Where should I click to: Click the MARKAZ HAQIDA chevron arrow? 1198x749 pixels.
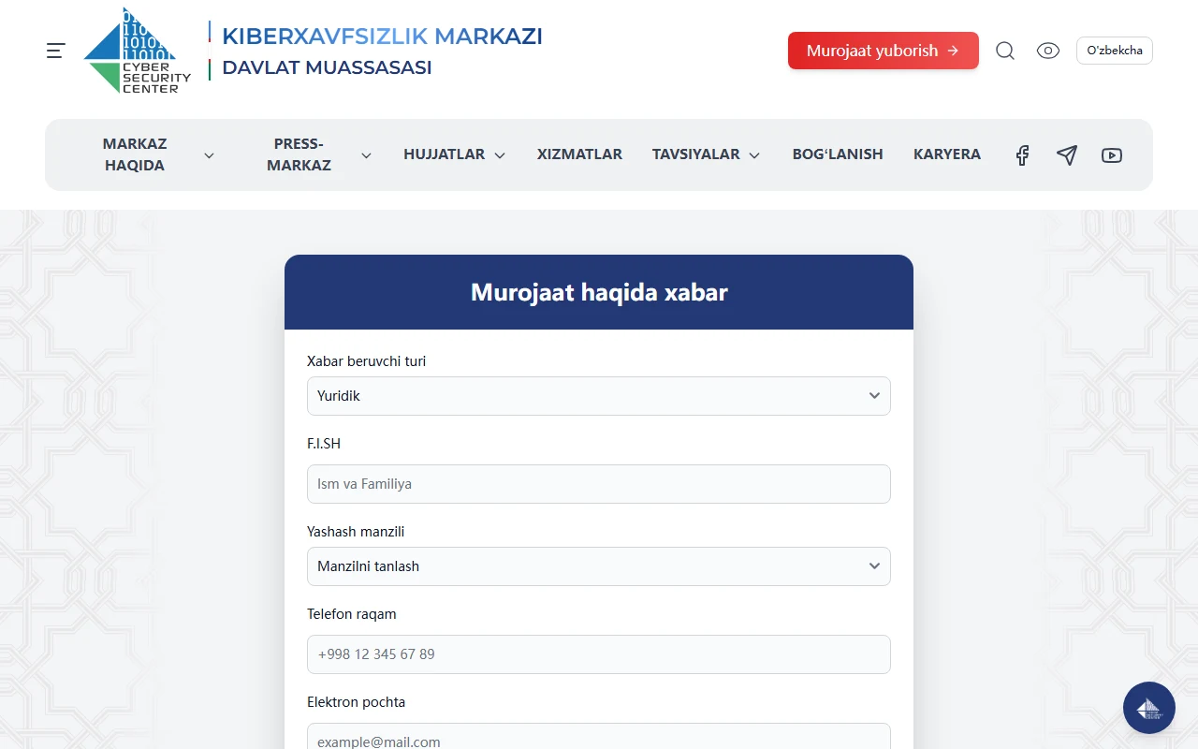point(209,155)
